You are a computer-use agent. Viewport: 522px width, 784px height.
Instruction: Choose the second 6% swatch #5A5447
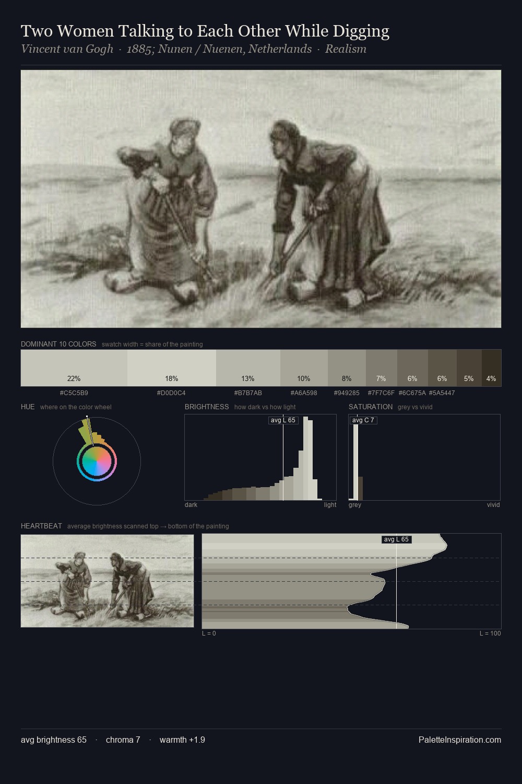click(442, 368)
